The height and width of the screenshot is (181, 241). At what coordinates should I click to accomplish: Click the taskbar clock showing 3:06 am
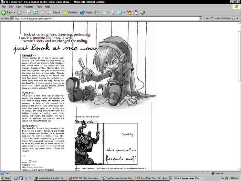pos(234,178)
